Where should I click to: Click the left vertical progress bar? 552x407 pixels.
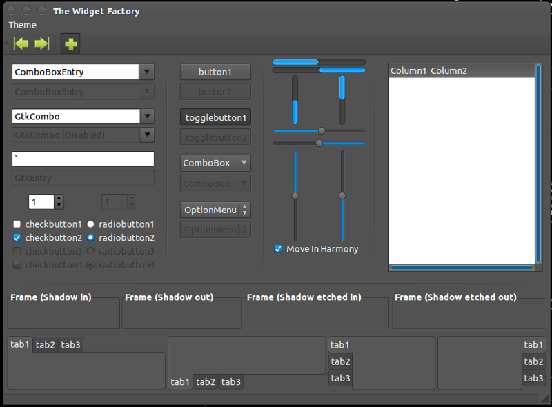(295, 100)
